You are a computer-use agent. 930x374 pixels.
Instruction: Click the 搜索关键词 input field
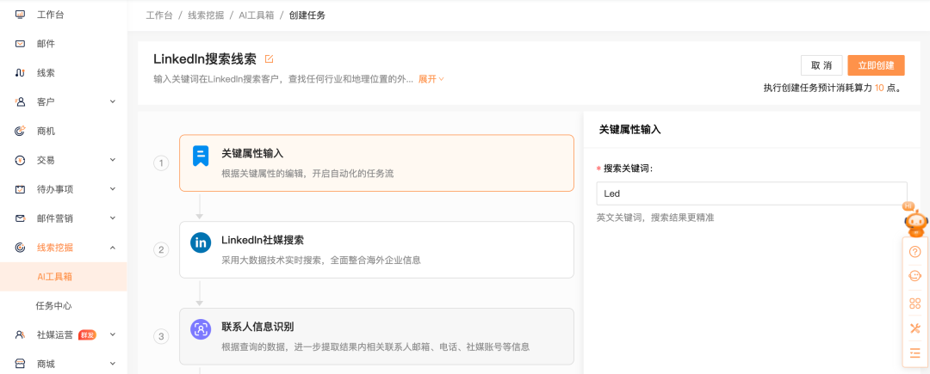click(751, 193)
